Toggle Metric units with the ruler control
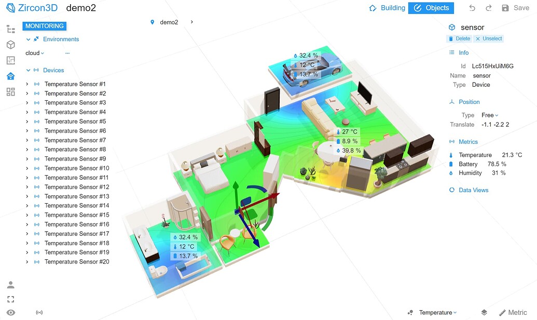Screen dimensions: 537x320 click(513, 312)
